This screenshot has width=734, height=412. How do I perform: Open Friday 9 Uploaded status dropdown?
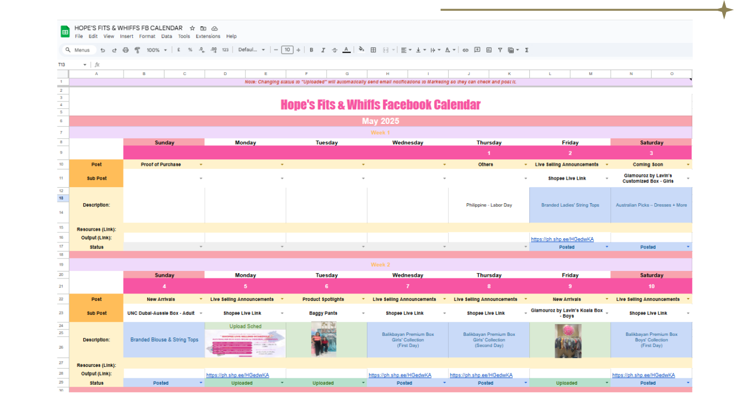tap(607, 383)
